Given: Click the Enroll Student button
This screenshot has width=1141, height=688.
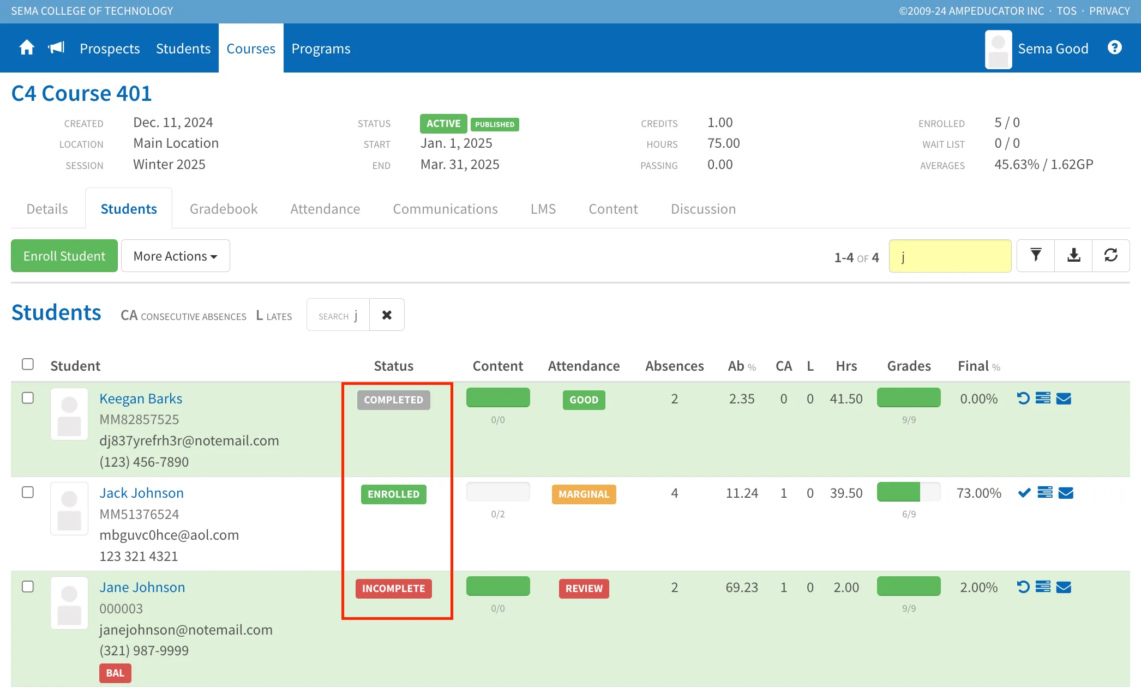Looking at the screenshot, I should [64, 256].
